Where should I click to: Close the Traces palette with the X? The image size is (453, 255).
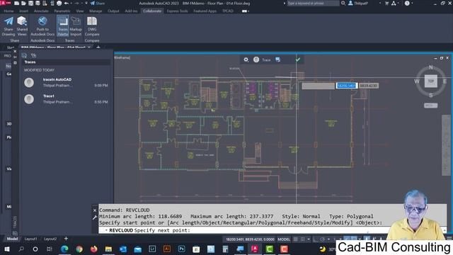[x=15, y=52]
